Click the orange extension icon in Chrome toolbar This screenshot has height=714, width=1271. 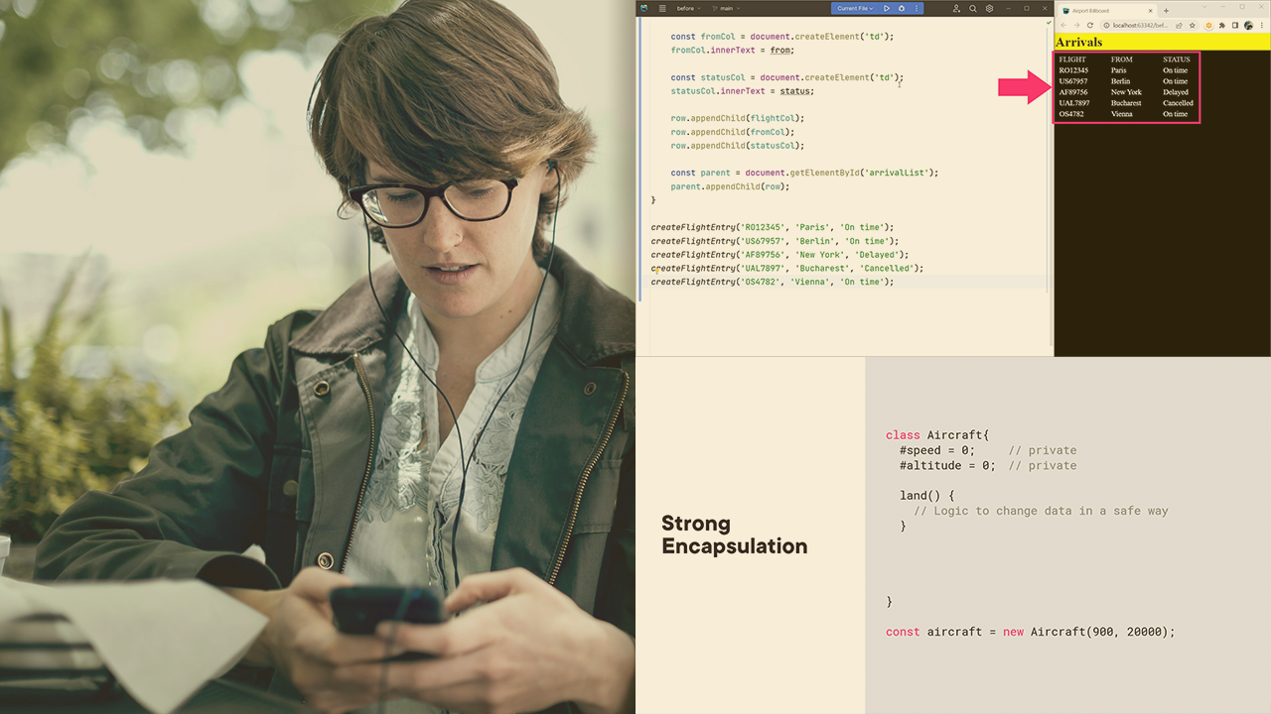1208,25
